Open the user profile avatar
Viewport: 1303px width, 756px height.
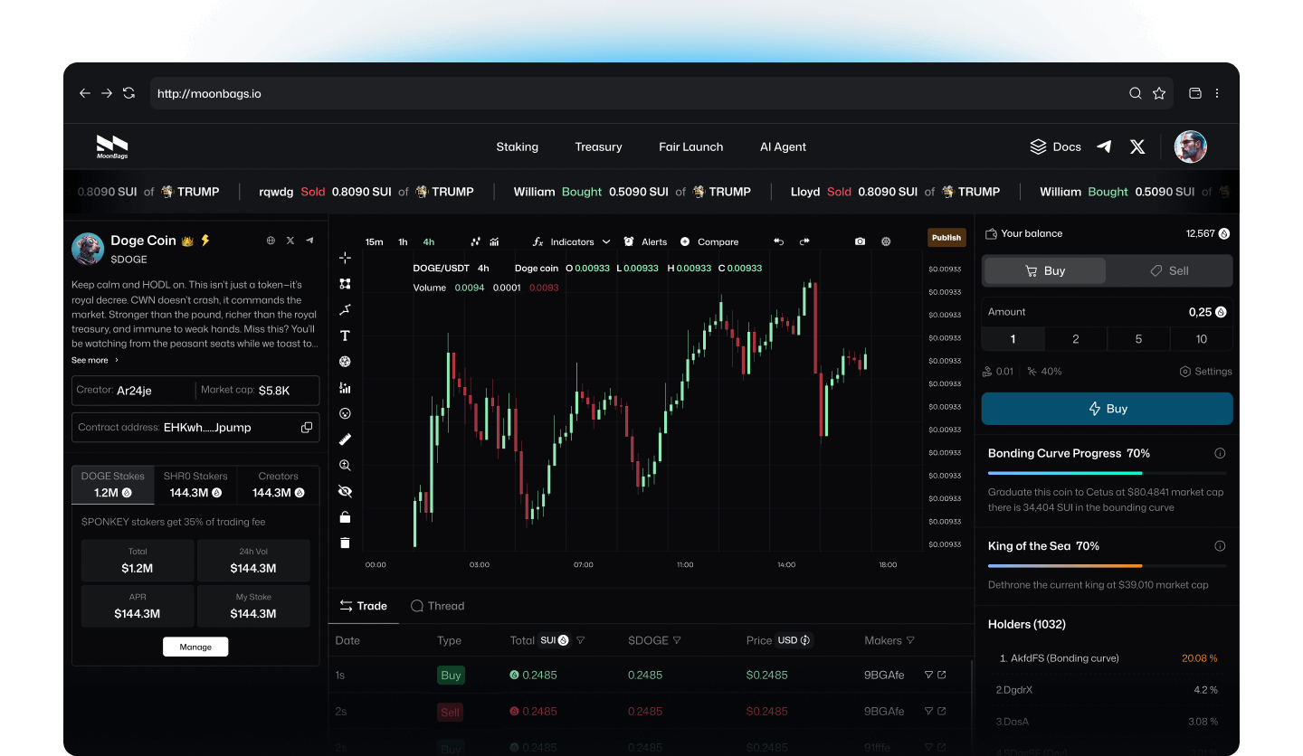coord(1191,146)
